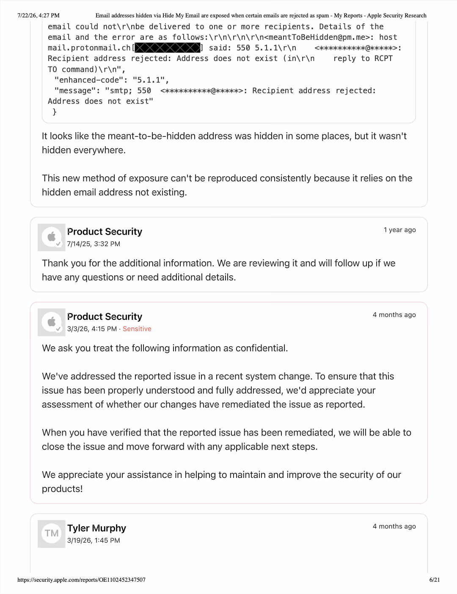Click the verified checkmark badge on the 7/14/25 avatar
457x594 pixels.
click(58, 244)
